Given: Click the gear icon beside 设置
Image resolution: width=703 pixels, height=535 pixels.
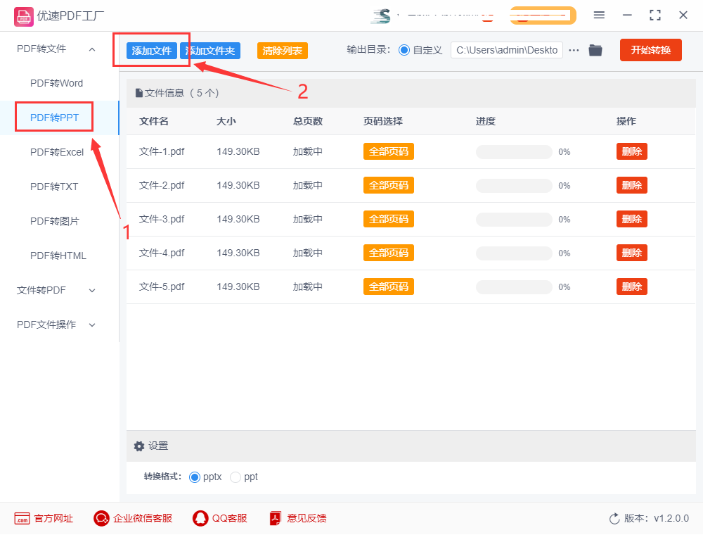Looking at the screenshot, I should coord(139,446).
